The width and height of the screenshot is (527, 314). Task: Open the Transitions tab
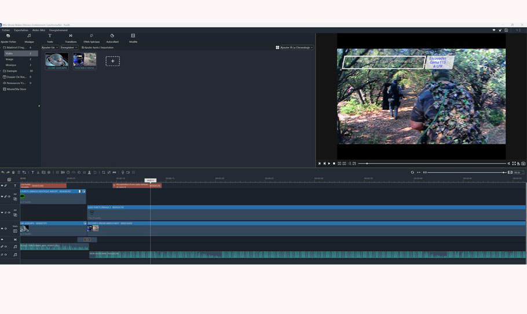pos(71,38)
